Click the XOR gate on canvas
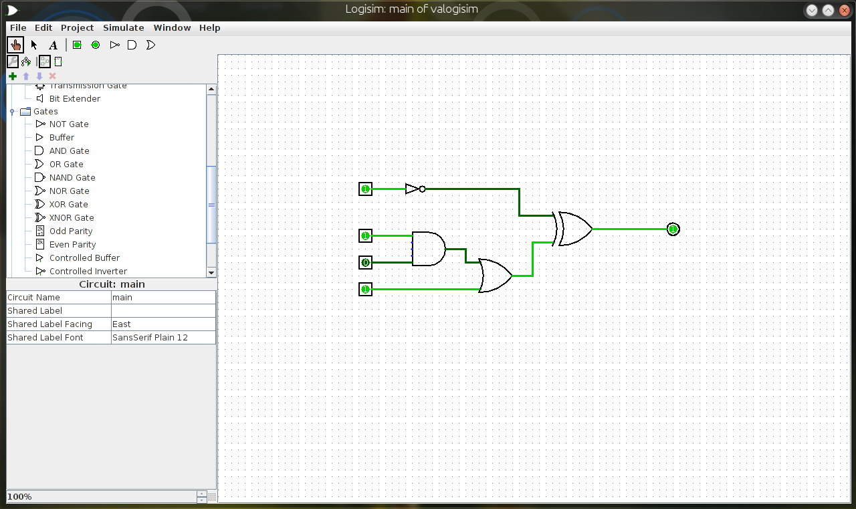Viewport: 856px width, 509px height. point(572,229)
